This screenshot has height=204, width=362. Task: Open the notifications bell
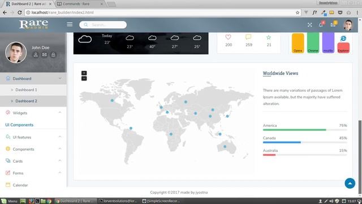(321, 24)
